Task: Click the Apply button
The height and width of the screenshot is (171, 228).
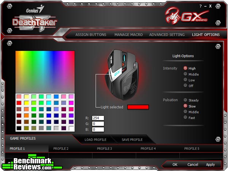Action: 211,165
